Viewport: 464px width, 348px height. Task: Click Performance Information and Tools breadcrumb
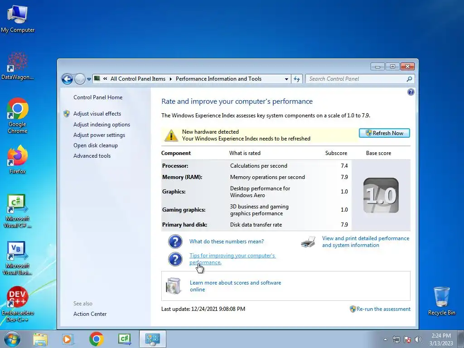click(218, 79)
